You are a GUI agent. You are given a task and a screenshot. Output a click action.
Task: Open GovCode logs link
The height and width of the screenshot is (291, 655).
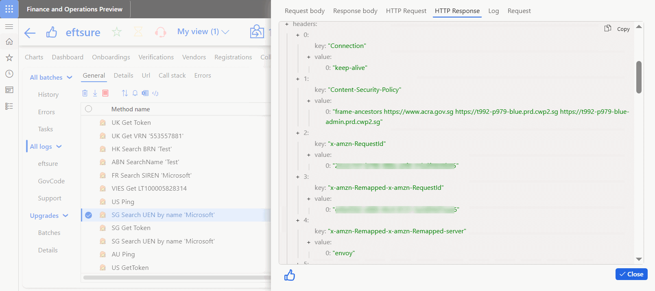tap(51, 181)
